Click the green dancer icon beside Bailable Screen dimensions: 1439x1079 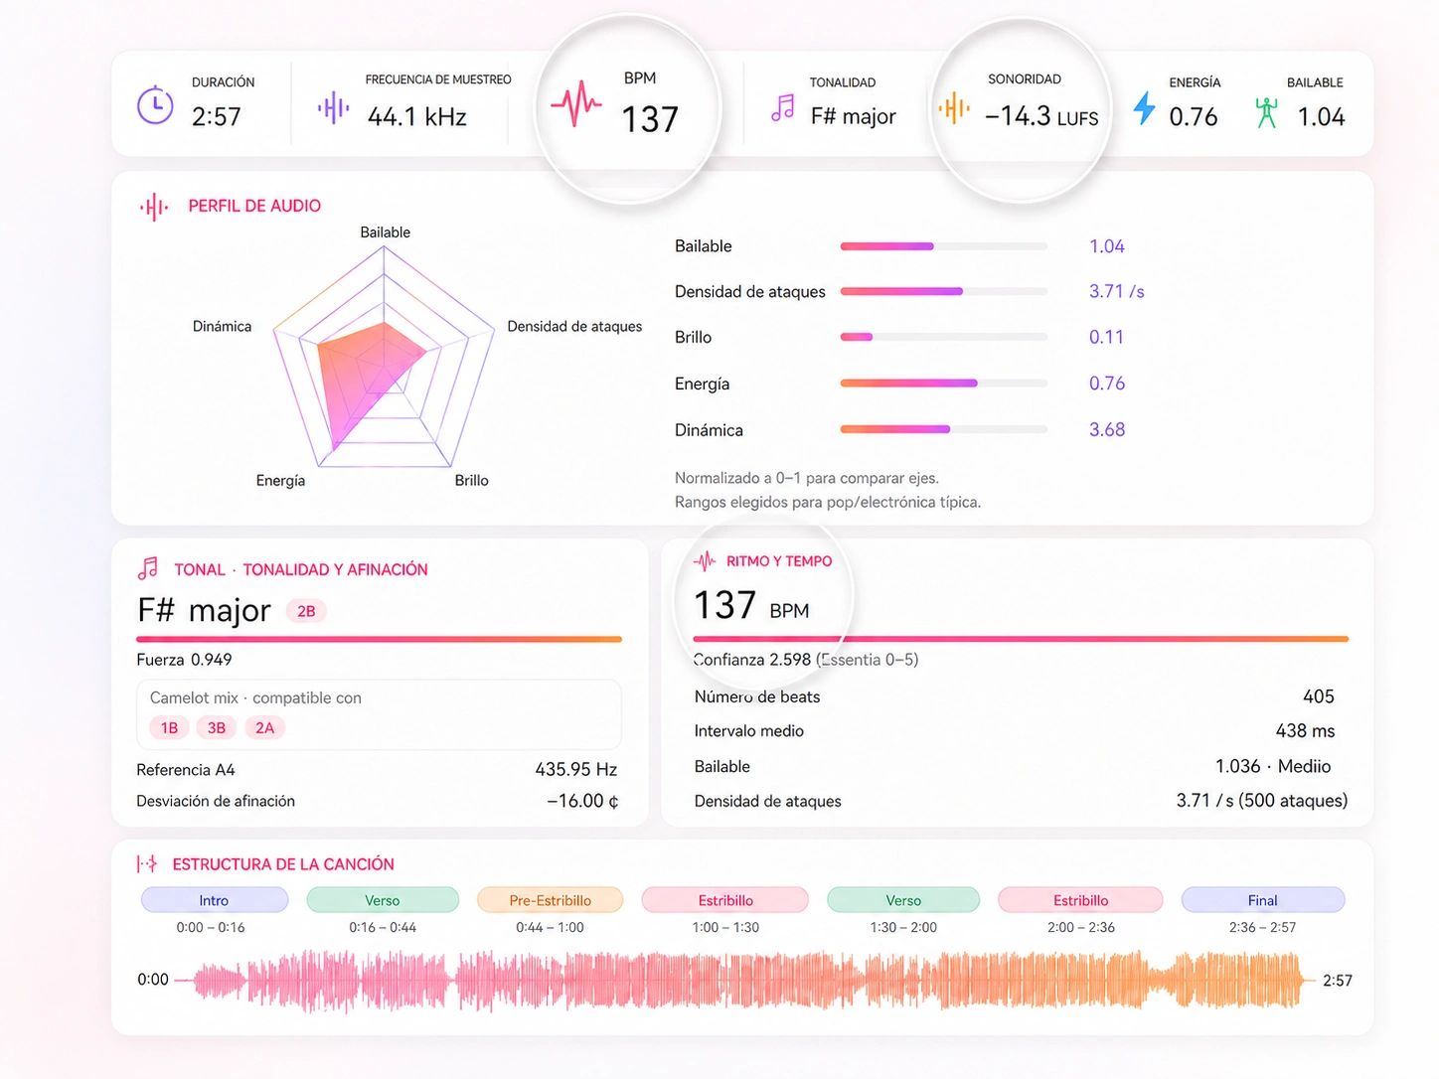click(x=1266, y=112)
